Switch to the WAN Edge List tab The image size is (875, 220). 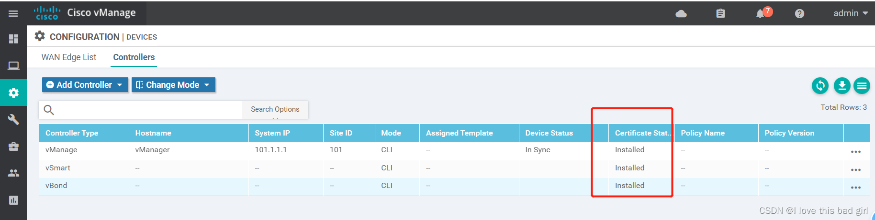pyautogui.click(x=69, y=57)
